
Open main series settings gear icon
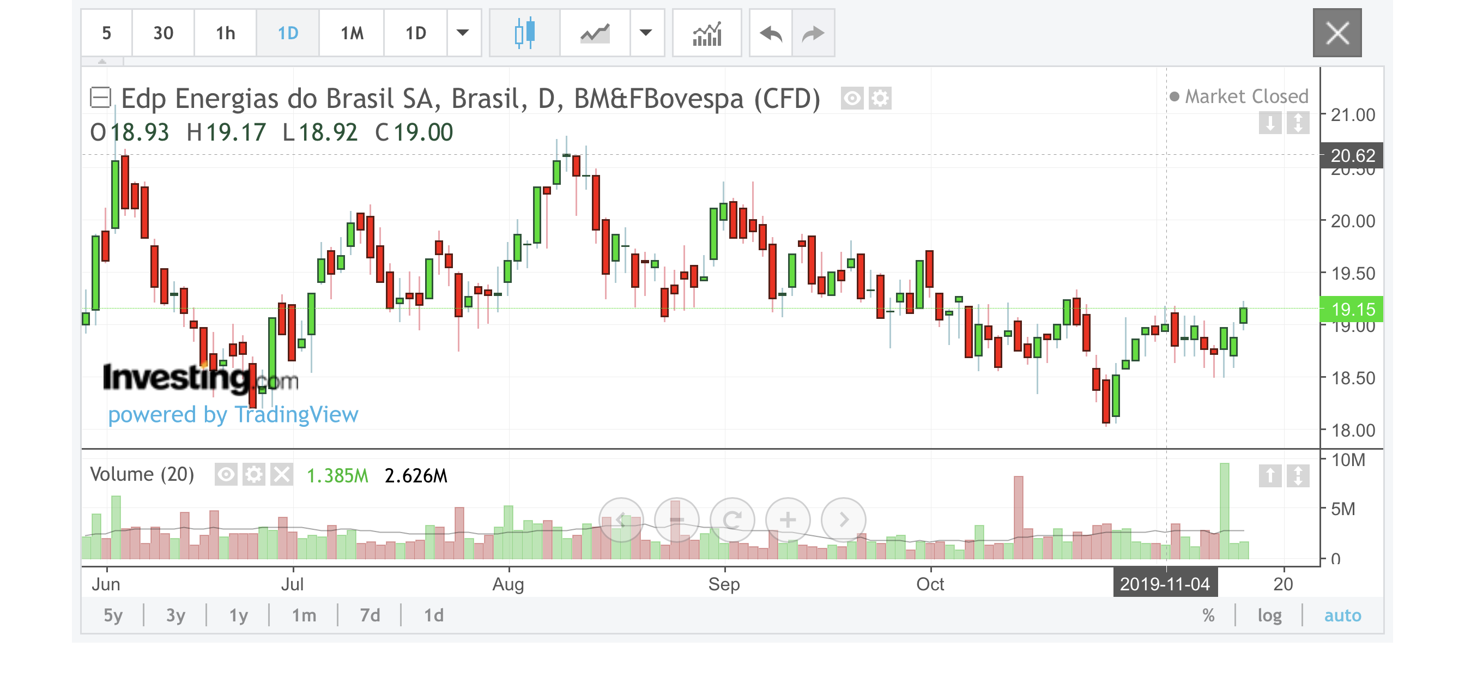pos(880,99)
